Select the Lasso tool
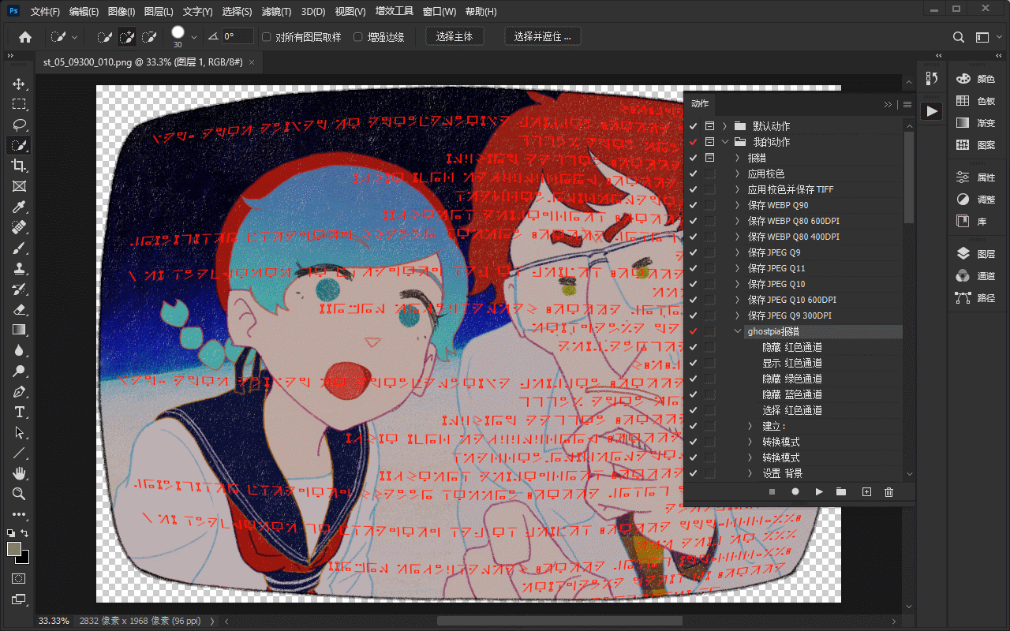This screenshot has height=631, width=1010. tap(19, 125)
